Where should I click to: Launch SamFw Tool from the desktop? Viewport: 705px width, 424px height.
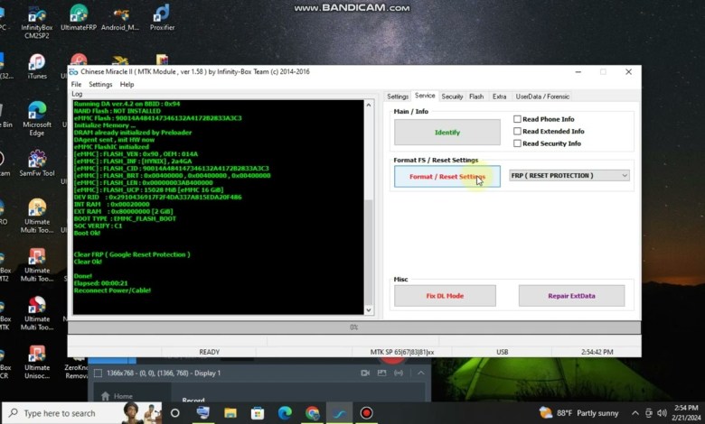pyautogui.click(x=37, y=163)
